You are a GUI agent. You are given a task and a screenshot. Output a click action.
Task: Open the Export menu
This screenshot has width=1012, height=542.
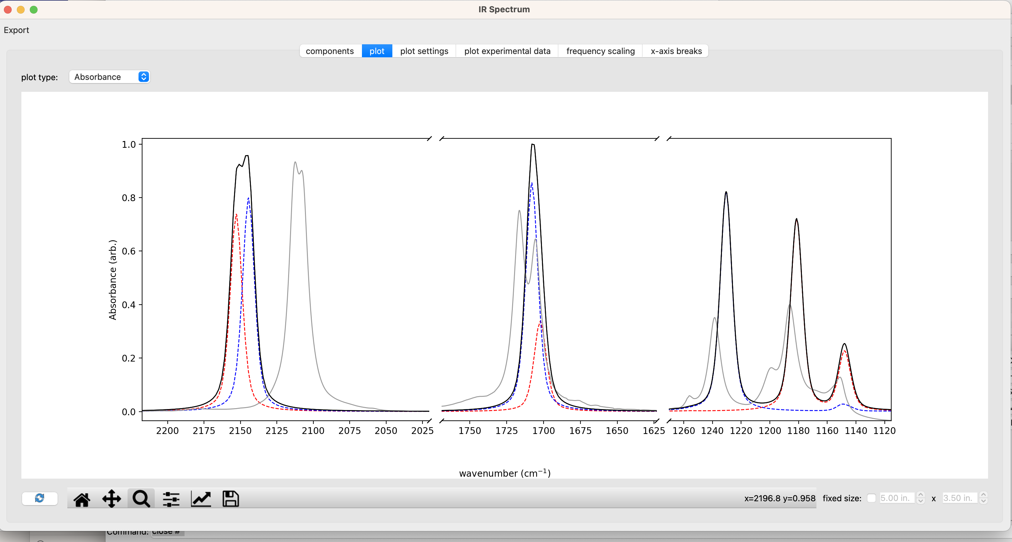[17, 30]
